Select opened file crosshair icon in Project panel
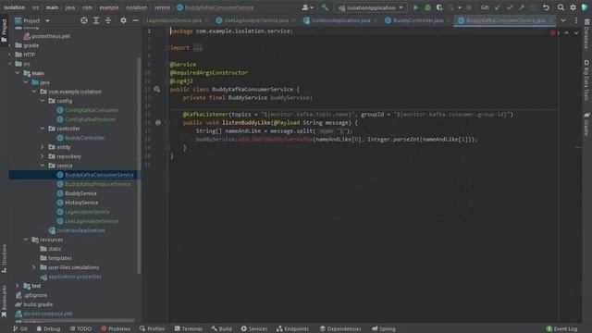The width and height of the screenshot is (592, 333). (84, 20)
